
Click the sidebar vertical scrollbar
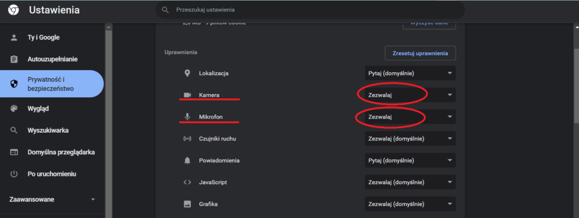tap(109, 121)
